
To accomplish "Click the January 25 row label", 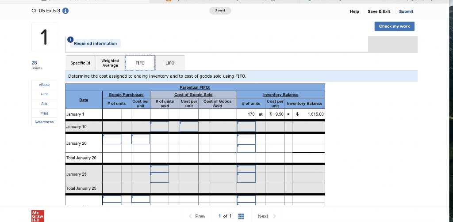I will (x=76, y=174).
